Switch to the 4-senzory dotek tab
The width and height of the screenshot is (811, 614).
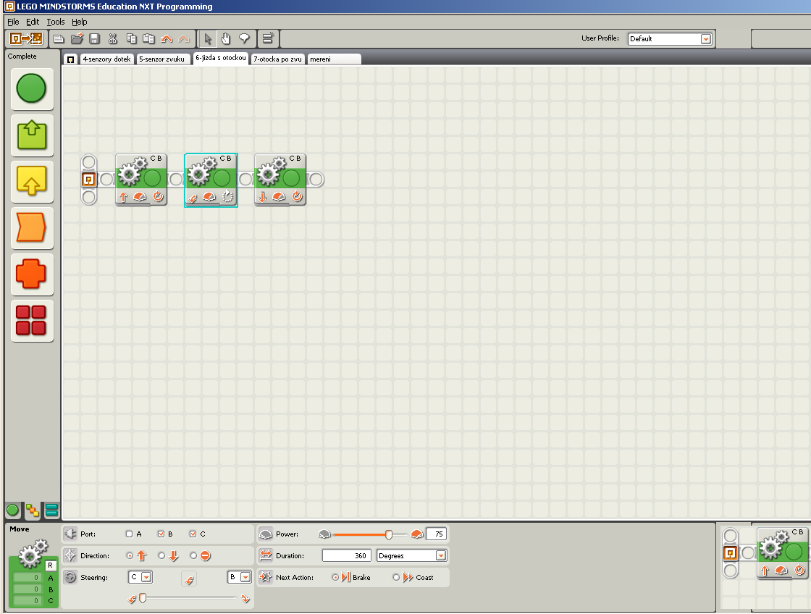tap(107, 59)
